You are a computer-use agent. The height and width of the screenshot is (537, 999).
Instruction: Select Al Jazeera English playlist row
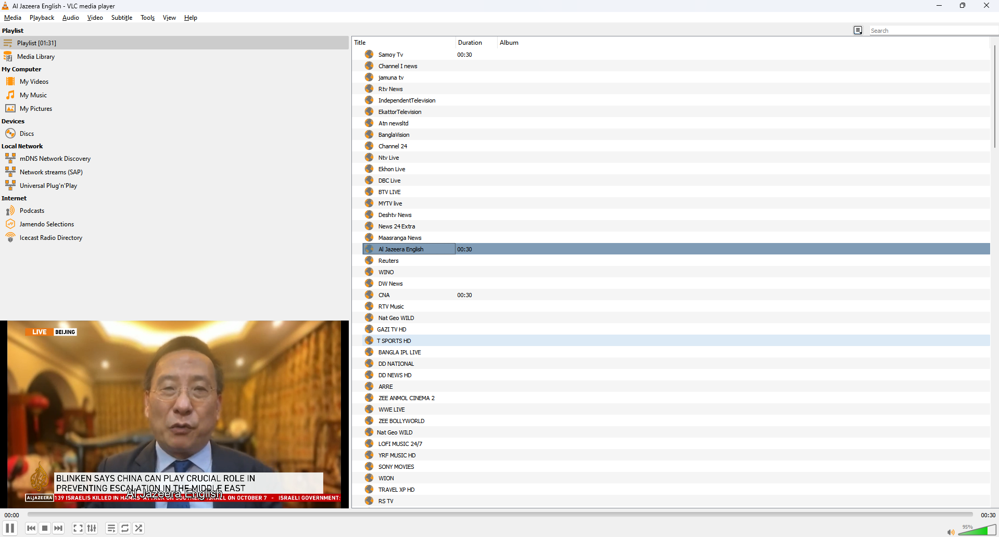pos(676,249)
